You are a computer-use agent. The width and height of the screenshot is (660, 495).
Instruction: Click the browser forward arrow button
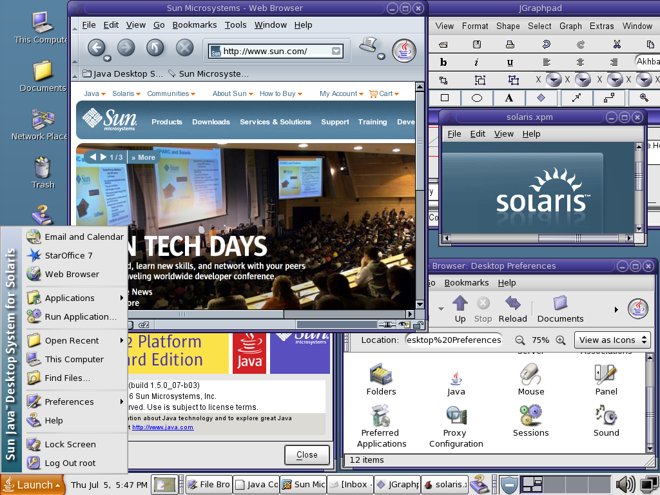pyautogui.click(x=126, y=47)
